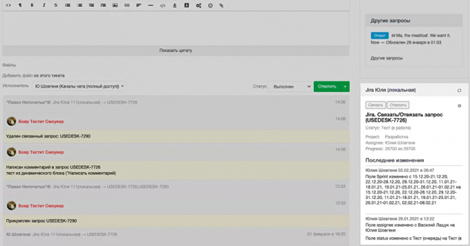Viewport: 470px width, 246px height.
Task: Attach a file with paperclip icon
Action: [221, 6]
